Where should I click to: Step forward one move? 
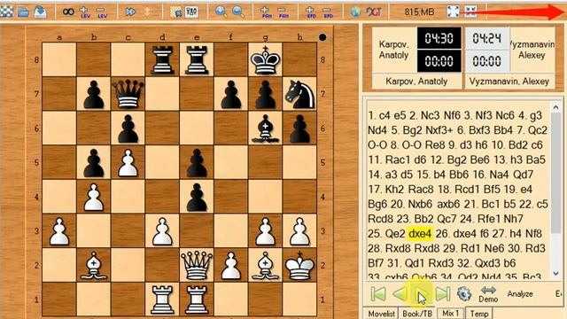click(422, 293)
